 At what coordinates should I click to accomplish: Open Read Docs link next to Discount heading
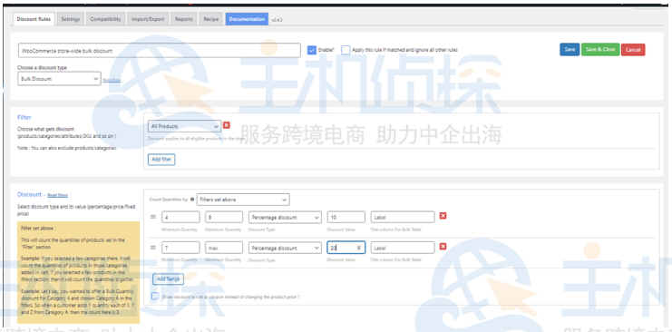coord(57,195)
